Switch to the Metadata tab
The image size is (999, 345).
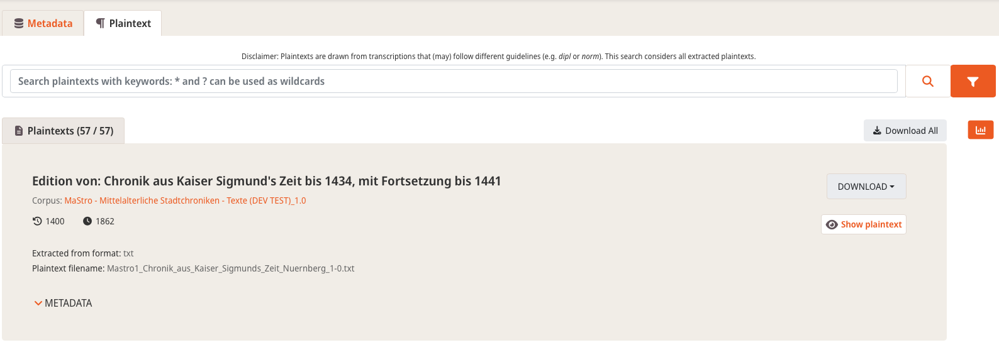pyautogui.click(x=43, y=23)
